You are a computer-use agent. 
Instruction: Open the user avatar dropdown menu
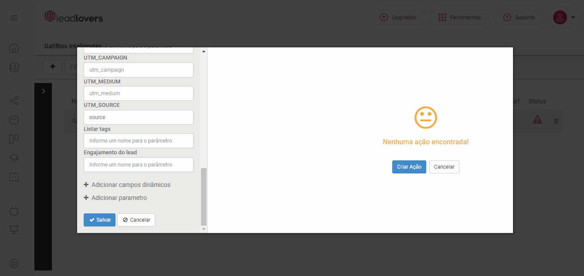coord(564,17)
